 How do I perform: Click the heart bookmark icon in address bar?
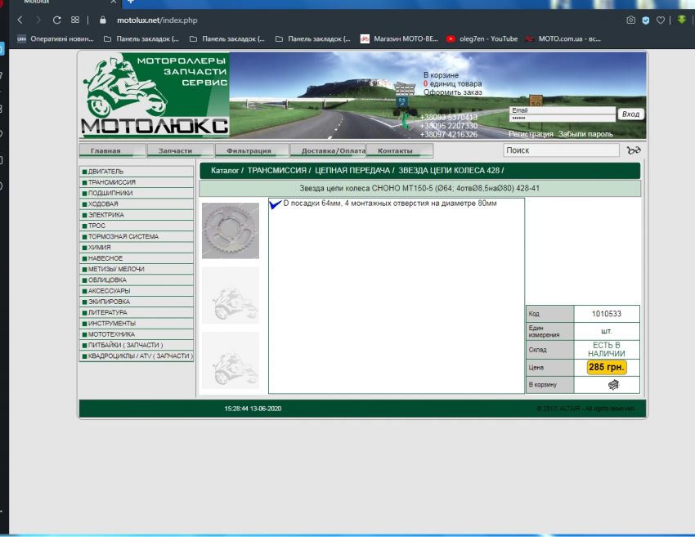tap(661, 20)
